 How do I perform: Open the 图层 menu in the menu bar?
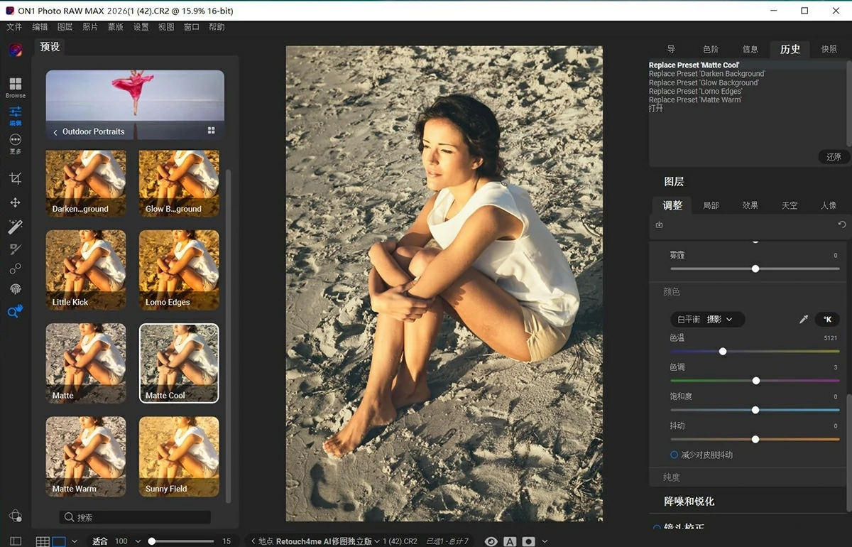coord(65,26)
